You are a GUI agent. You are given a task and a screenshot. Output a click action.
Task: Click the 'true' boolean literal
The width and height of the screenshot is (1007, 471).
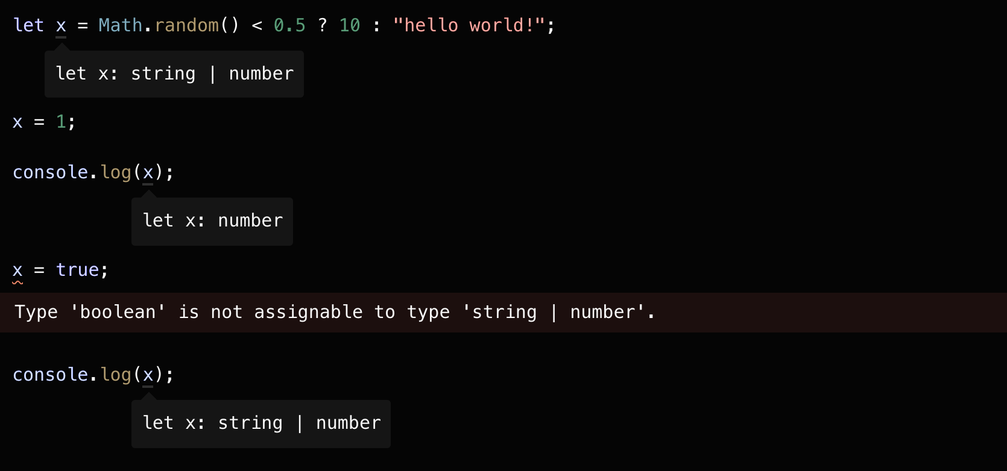point(78,270)
